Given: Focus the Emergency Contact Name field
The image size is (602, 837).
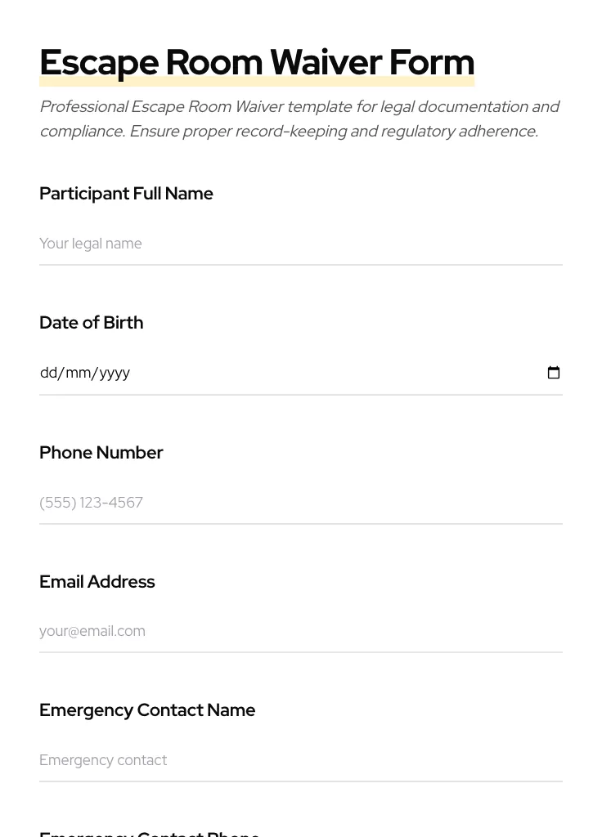Looking at the screenshot, I should pyautogui.click(x=300, y=760).
